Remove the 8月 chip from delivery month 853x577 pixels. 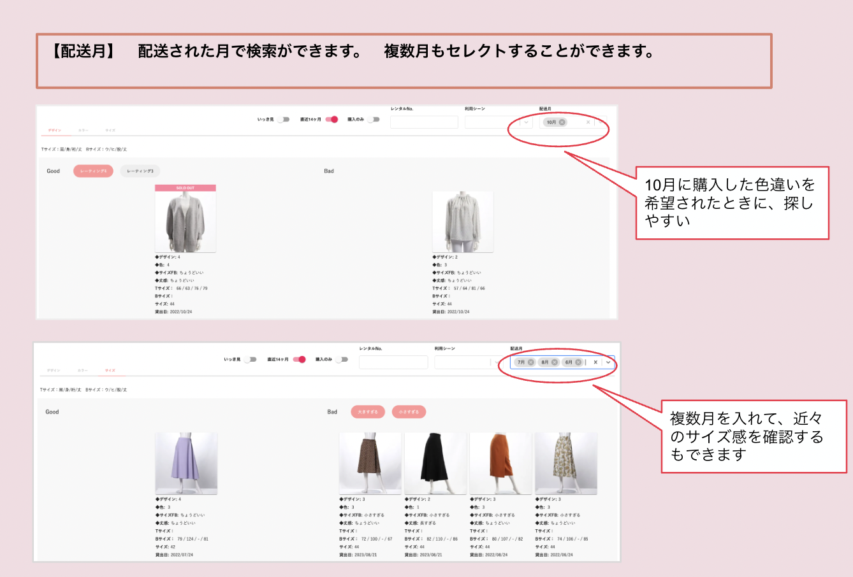[555, 362]
